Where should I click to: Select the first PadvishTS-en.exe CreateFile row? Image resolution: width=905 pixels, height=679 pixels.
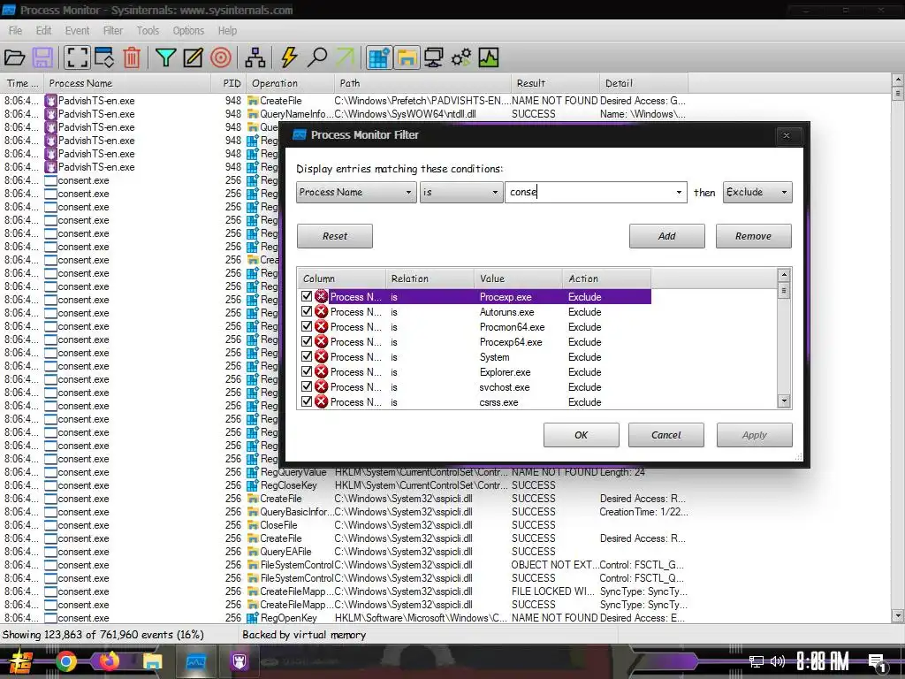point(345,101)
